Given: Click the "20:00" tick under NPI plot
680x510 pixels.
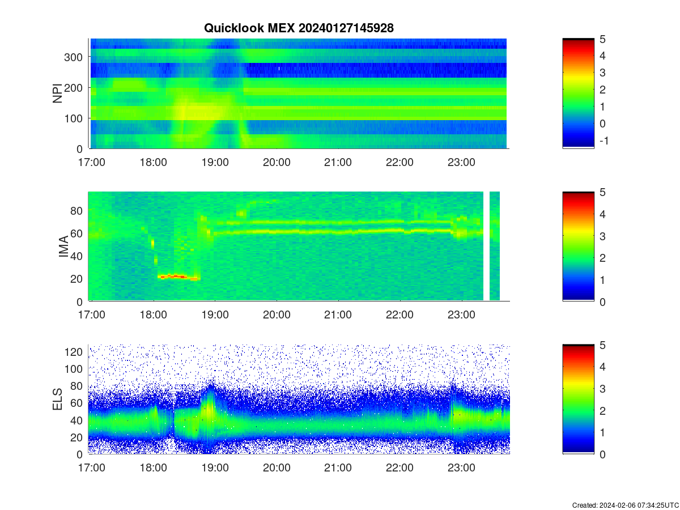Looking at the screenshot, I should 277,162.
